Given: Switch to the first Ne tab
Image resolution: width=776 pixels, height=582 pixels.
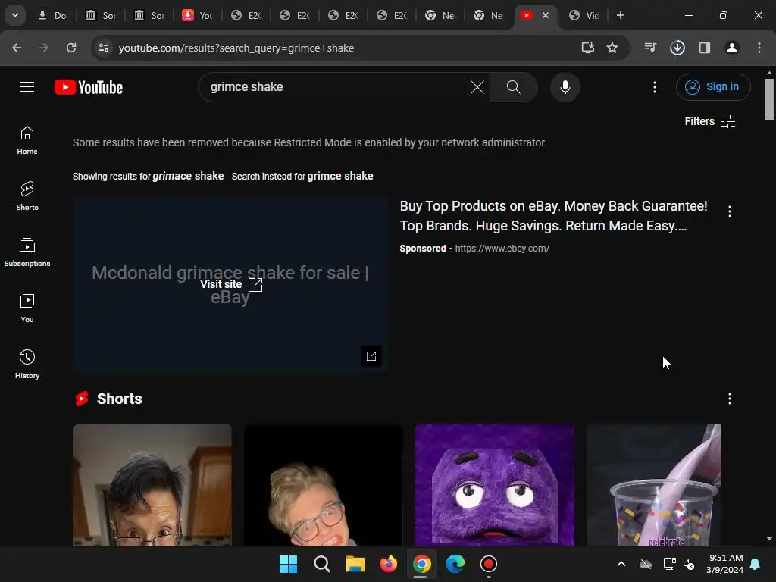Looking at the screenshot, I should click(x=440, y=15).
